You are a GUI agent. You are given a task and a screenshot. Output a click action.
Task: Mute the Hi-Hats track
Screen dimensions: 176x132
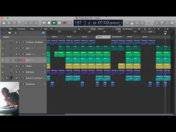click(x=16, y=66)
